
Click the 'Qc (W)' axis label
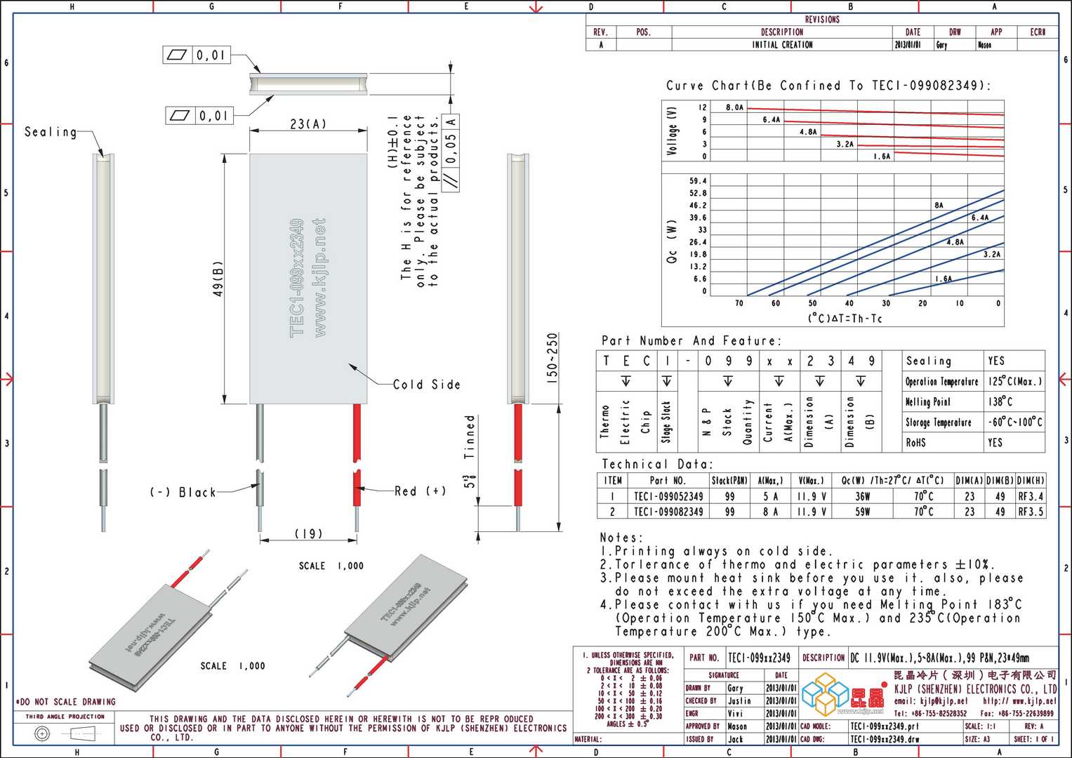click(x=672, y=242)
